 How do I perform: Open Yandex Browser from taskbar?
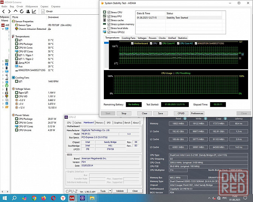[x=63, y=198]
